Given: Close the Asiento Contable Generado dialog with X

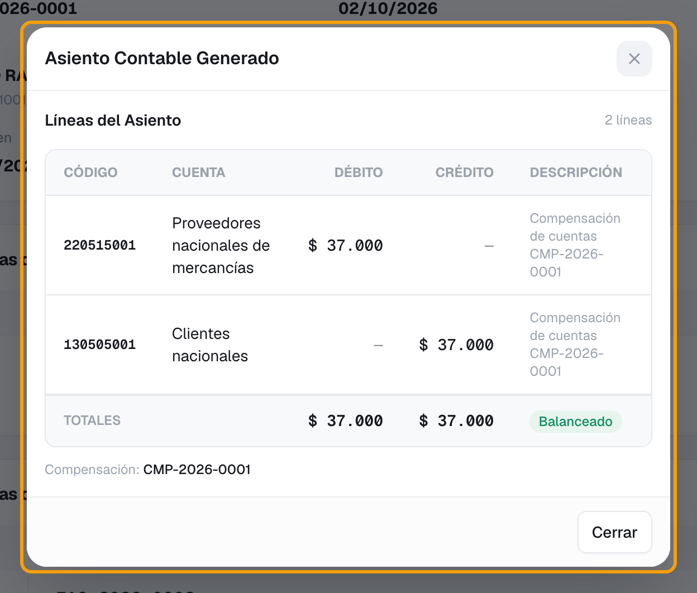Looking at the screenshot, I should [x=634, y=59].
